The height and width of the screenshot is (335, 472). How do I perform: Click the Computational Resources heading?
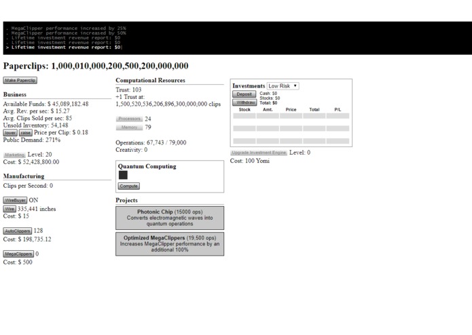pyautogui.click(x=150, y=80)
